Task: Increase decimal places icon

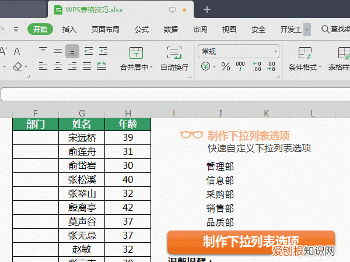Action: tap(257, 66)
